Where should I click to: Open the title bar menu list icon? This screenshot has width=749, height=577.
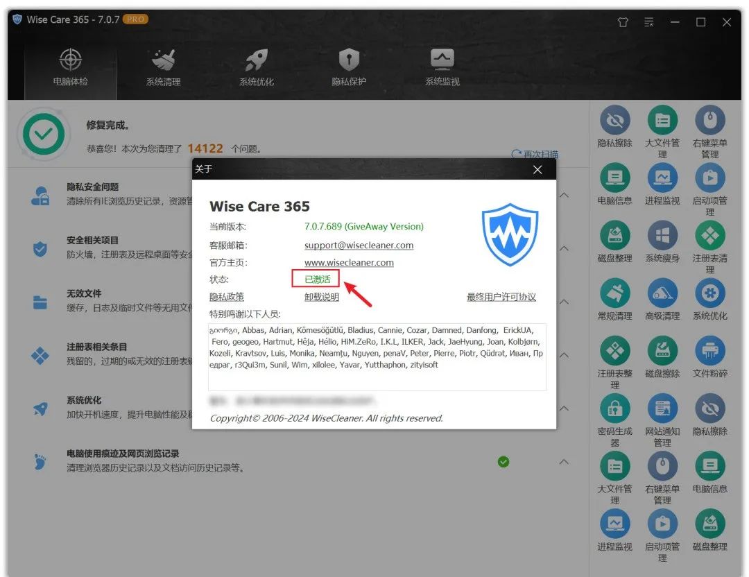pyautogui.click(x=648, y=22)
